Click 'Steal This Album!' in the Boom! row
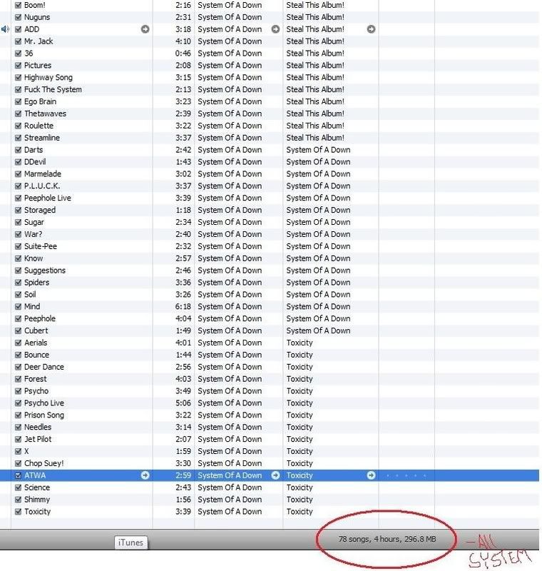 tap(315, 5)
